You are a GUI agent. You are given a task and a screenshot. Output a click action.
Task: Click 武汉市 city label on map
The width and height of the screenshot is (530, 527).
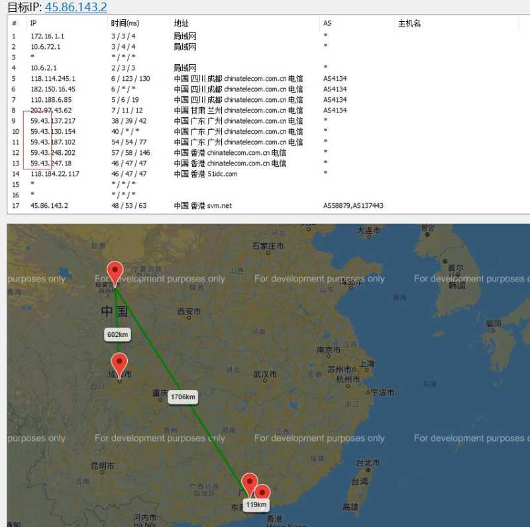266,374
